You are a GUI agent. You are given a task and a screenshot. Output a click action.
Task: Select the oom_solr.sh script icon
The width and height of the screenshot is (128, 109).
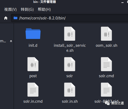[106, 34]
